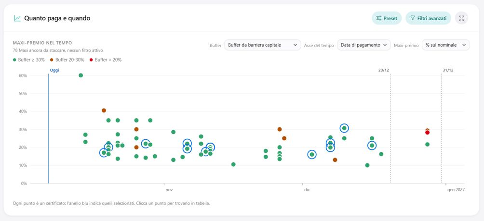Click the Asse del tempo label

(x=319, y=45)
